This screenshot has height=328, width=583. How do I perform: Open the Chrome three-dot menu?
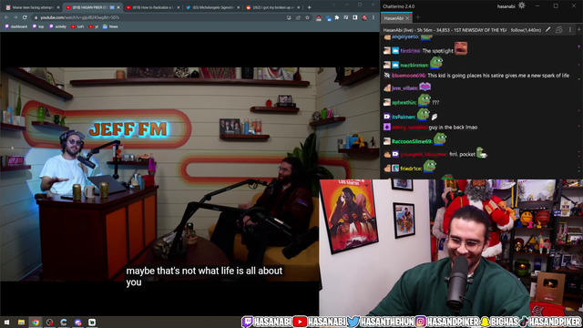[x=373, y=17]
